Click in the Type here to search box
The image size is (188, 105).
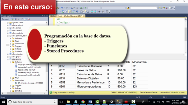(x=32, y=102)
